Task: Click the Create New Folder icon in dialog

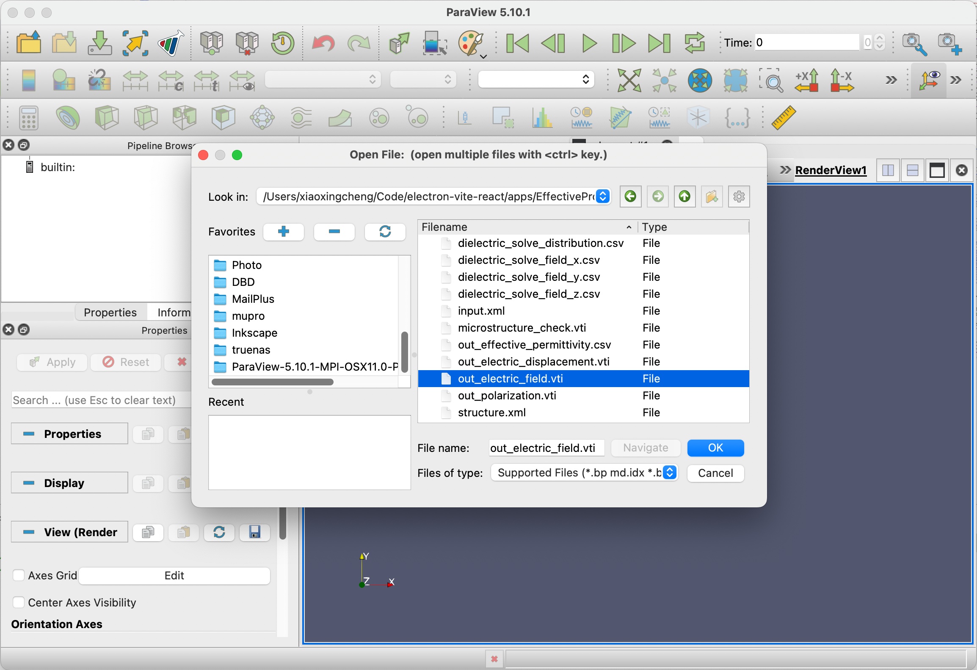Action: (x=712, y=197)
